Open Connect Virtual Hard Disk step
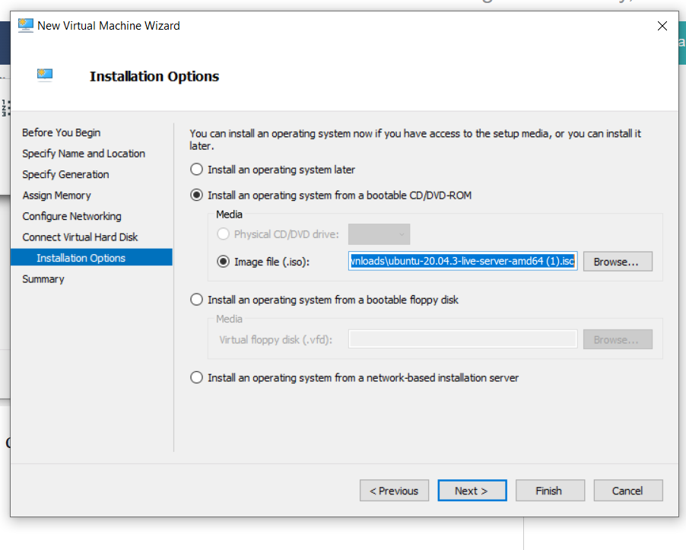 coord(80,237)
